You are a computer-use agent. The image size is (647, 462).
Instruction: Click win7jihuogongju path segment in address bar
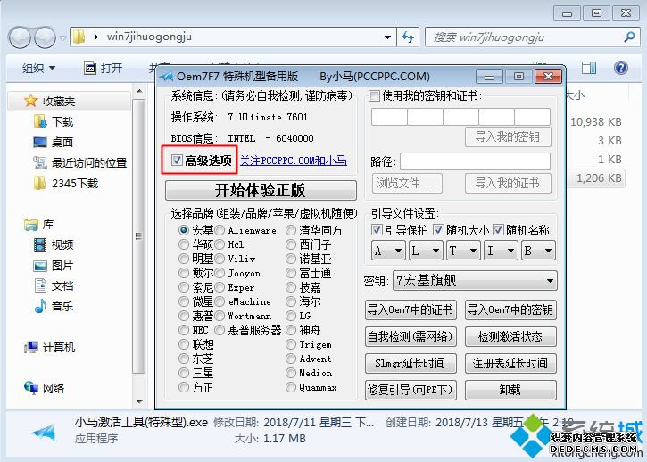pyautogui.click(x=149, y=37)
